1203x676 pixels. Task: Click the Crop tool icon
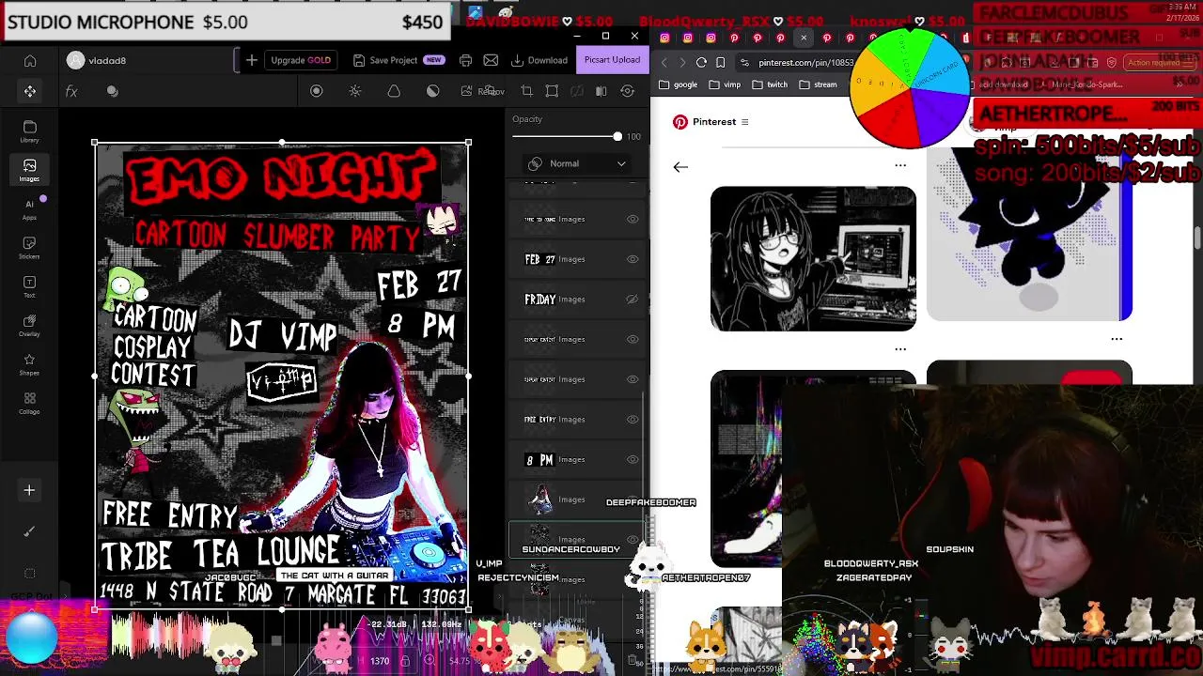tap(526, 91)
